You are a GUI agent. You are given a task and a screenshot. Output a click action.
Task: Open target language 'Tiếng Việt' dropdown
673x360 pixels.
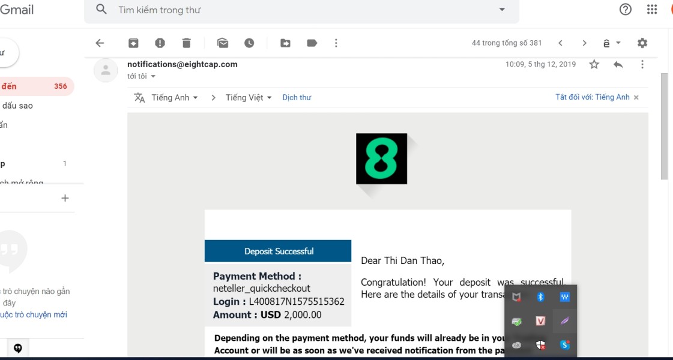point(249,97)
